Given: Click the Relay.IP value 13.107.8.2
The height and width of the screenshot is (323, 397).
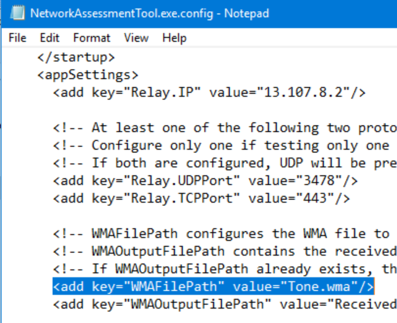Looking at the screenshot, I should point(304,92).
